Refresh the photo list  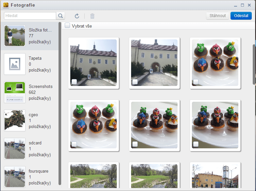[77, 16]
